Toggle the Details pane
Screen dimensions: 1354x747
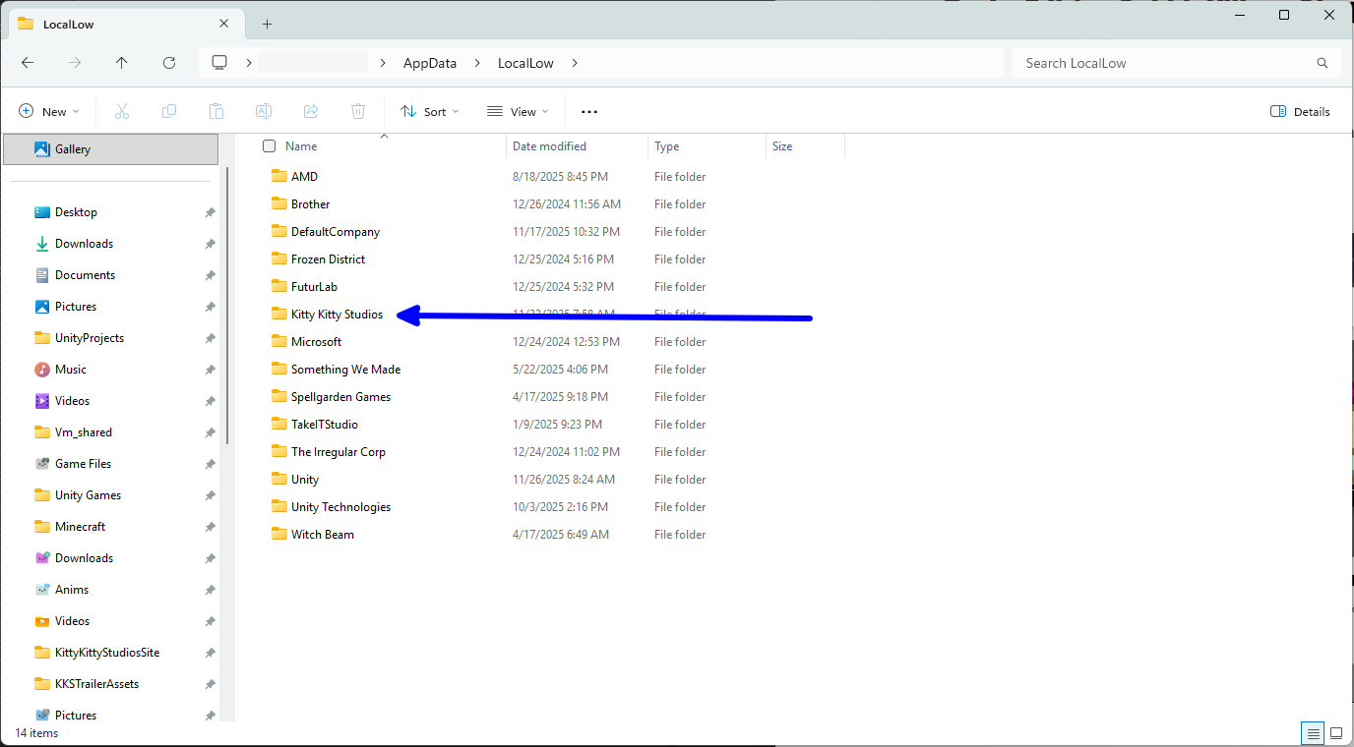(1300, 112)
